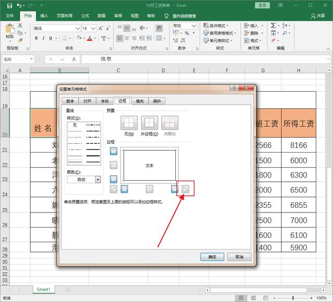Toggle underline formatting

pos(50,38)
